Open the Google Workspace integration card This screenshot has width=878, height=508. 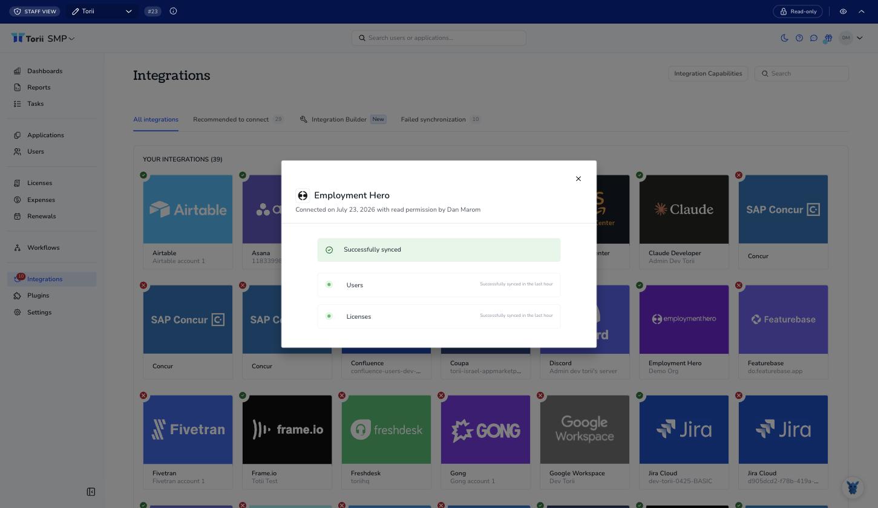[585, 442]
